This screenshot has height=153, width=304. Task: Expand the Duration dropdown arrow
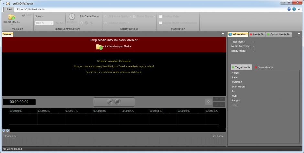tap(72, 24)
